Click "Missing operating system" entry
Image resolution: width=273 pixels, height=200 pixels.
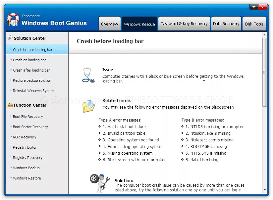coord(128,153)
